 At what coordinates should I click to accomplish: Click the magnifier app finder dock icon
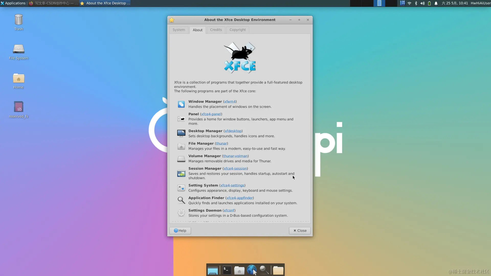(264, 270)
